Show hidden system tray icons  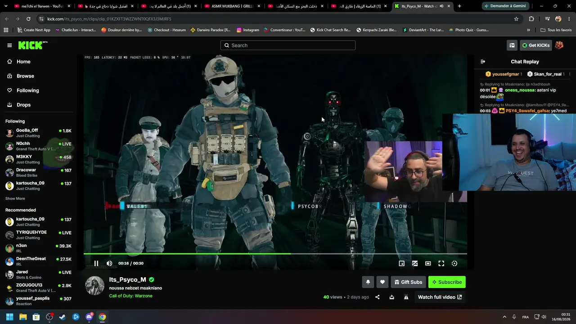coord(504,317)
